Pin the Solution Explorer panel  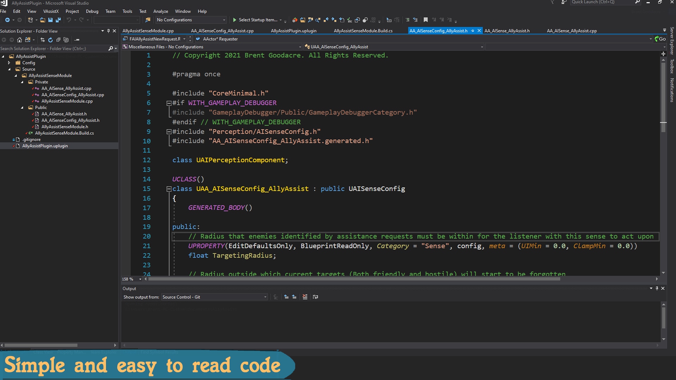coord(109,31)
